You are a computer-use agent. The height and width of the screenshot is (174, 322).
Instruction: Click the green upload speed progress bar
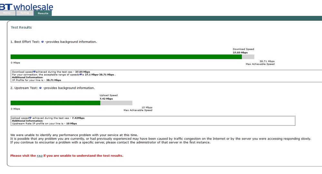tap(55, 103)
